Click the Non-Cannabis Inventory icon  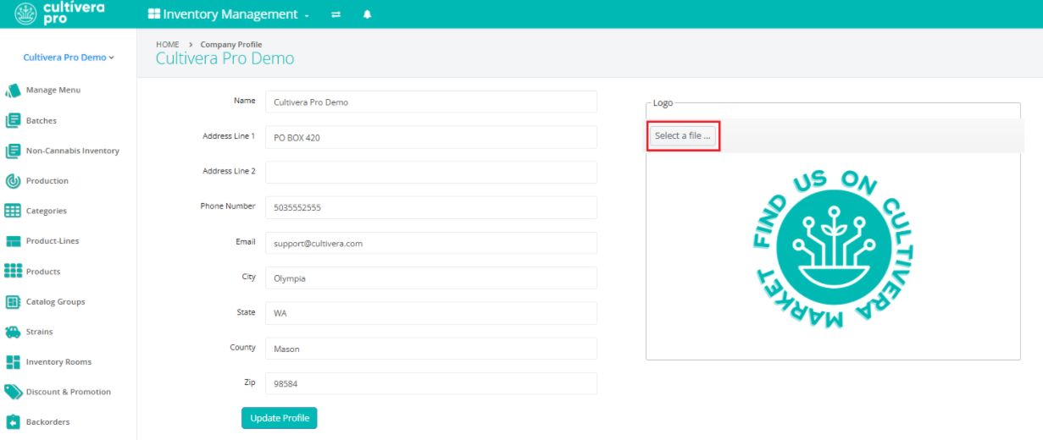pyautogui.click(x=13, y=151)
